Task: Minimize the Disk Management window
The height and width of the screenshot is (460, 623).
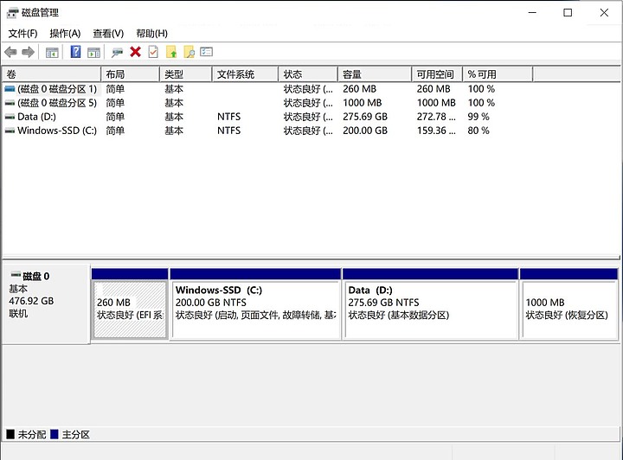Action: click(x=532, y=13)
